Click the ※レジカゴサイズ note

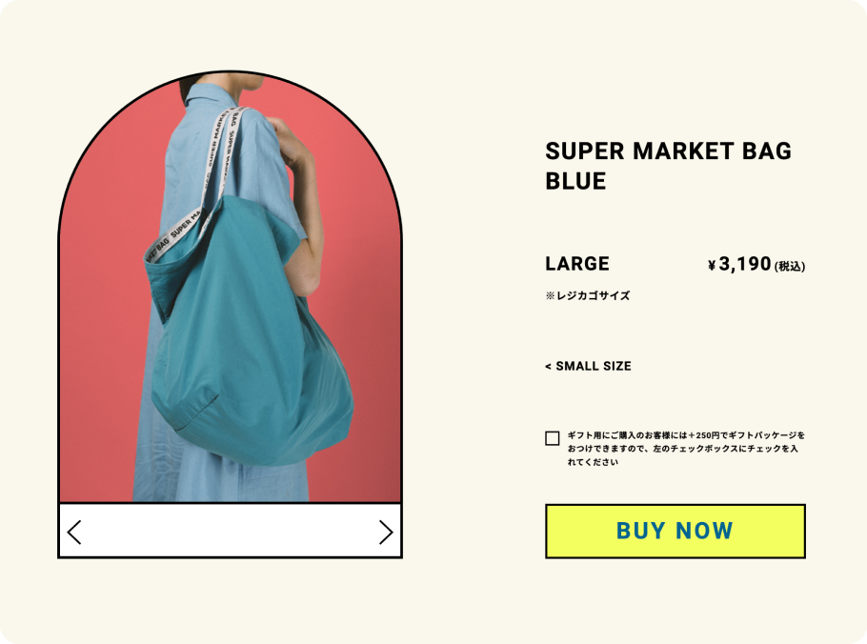point(587,295)
